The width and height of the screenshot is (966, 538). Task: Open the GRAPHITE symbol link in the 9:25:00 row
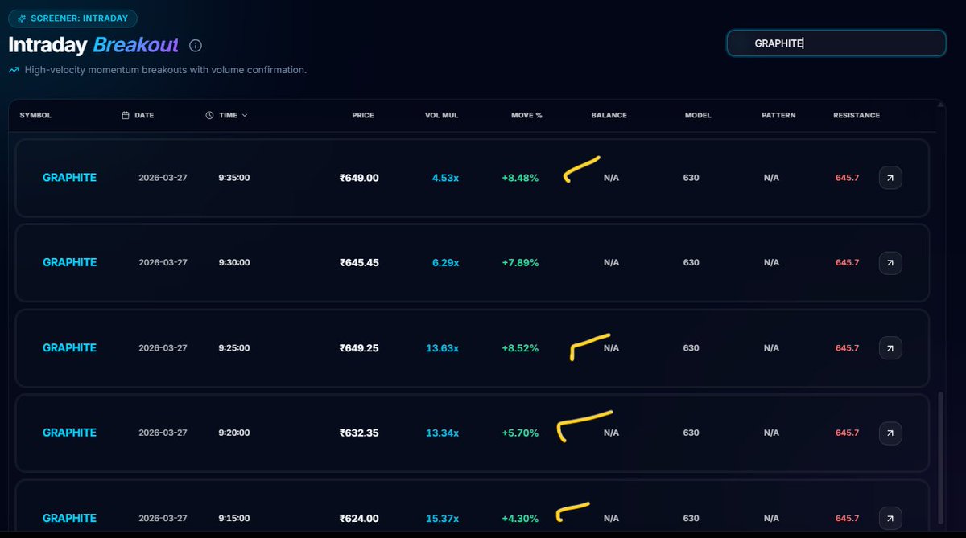coord(69,348)
